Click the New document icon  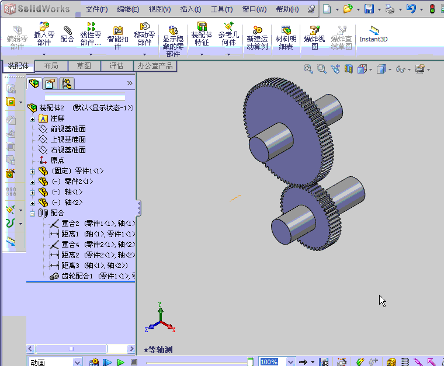coord(327,9)
